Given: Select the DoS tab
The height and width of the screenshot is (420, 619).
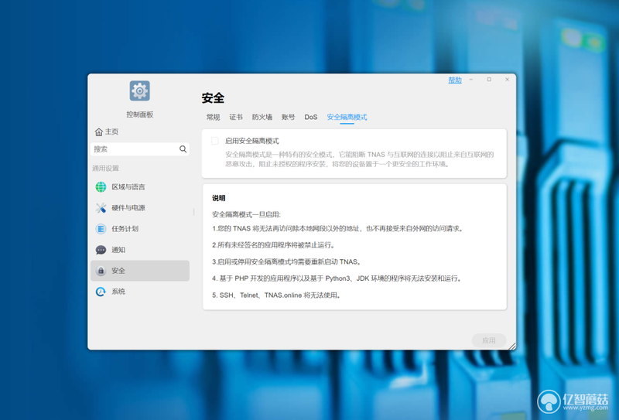Looking at the screenshot, I should coord(311,117).
